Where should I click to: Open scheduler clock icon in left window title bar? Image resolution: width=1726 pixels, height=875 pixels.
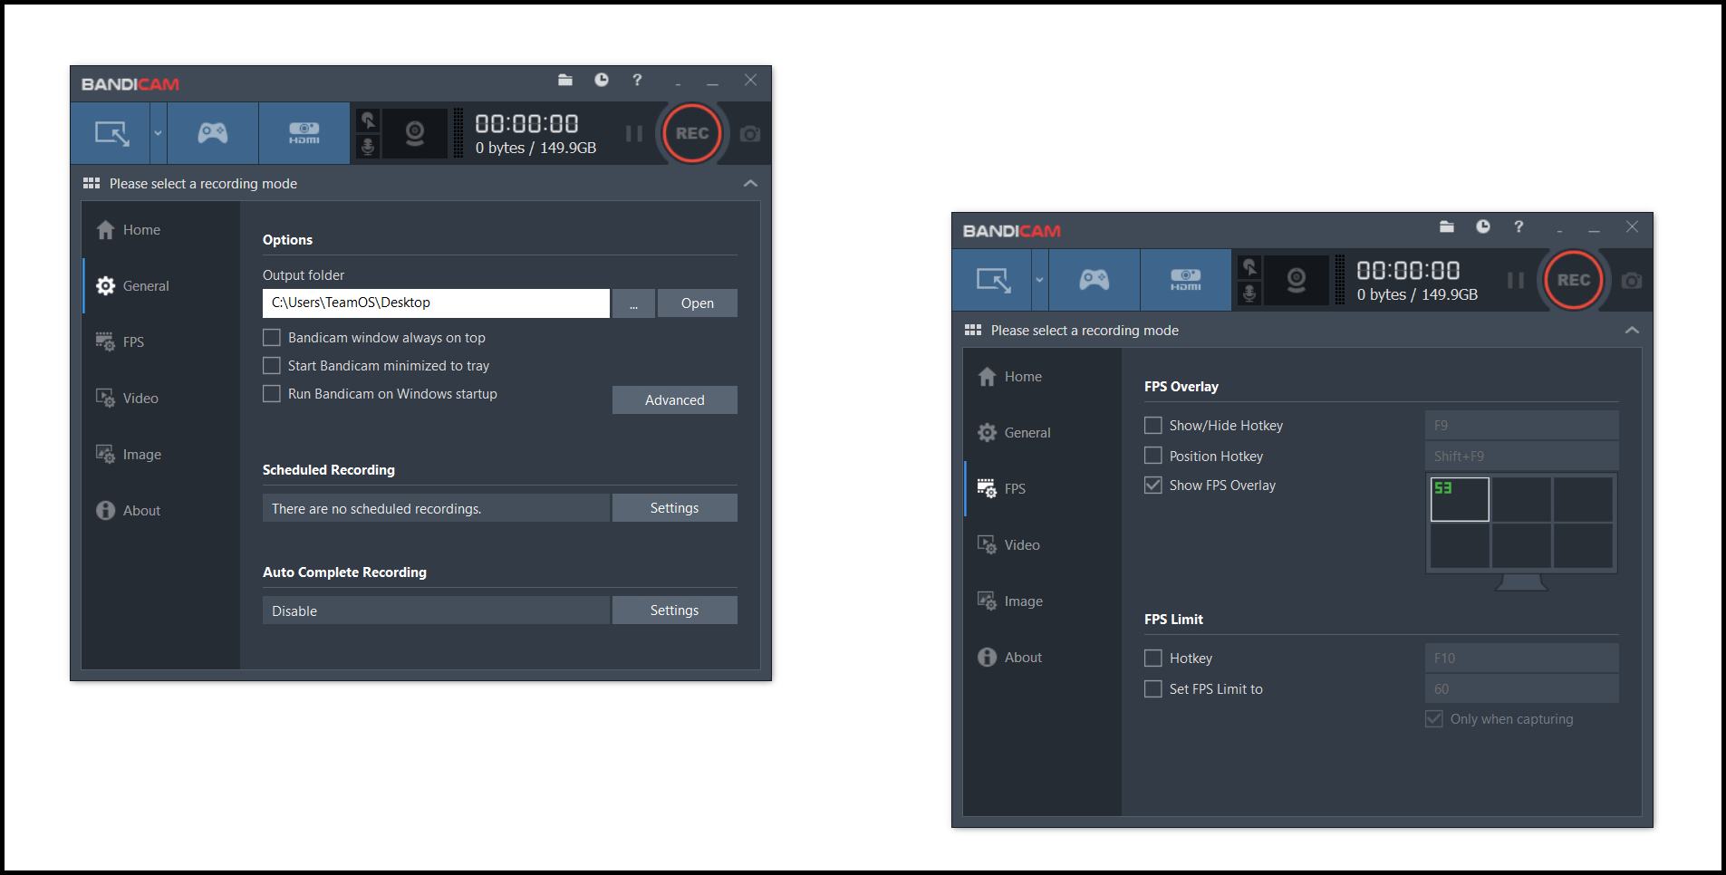tap(602, 80)
